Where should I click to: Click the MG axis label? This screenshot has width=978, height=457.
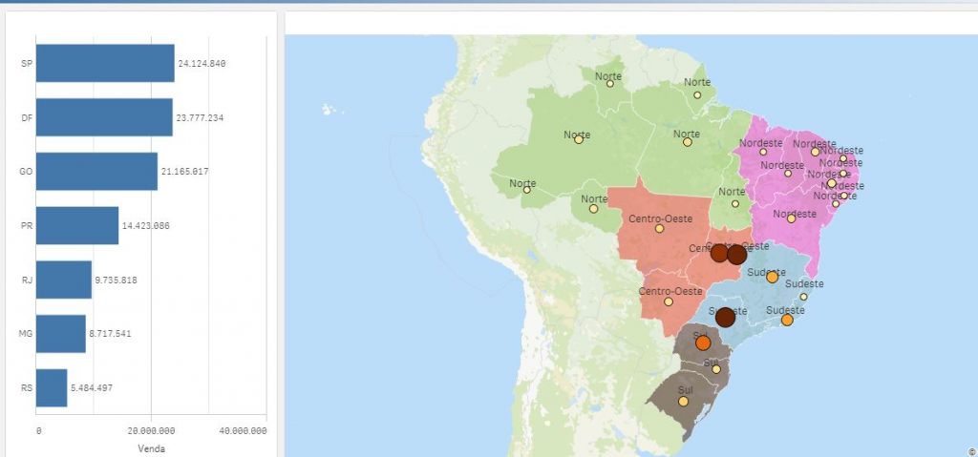[x=26, y=334]
